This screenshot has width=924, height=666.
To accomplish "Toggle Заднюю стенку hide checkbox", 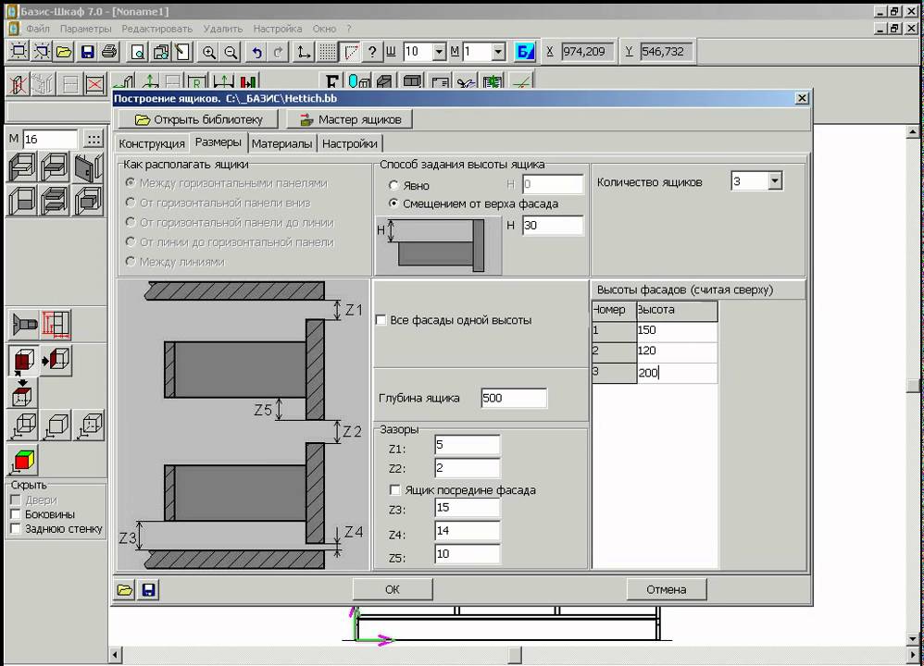I will 16,529.
